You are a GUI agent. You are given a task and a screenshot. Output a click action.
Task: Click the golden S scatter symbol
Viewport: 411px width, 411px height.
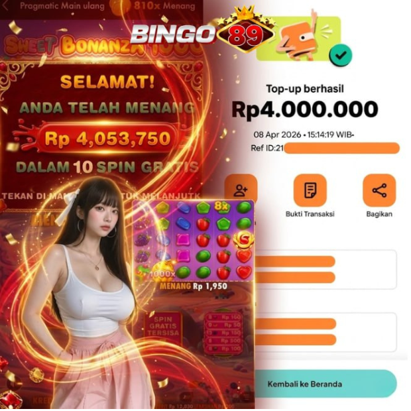(x=244, y=239)
